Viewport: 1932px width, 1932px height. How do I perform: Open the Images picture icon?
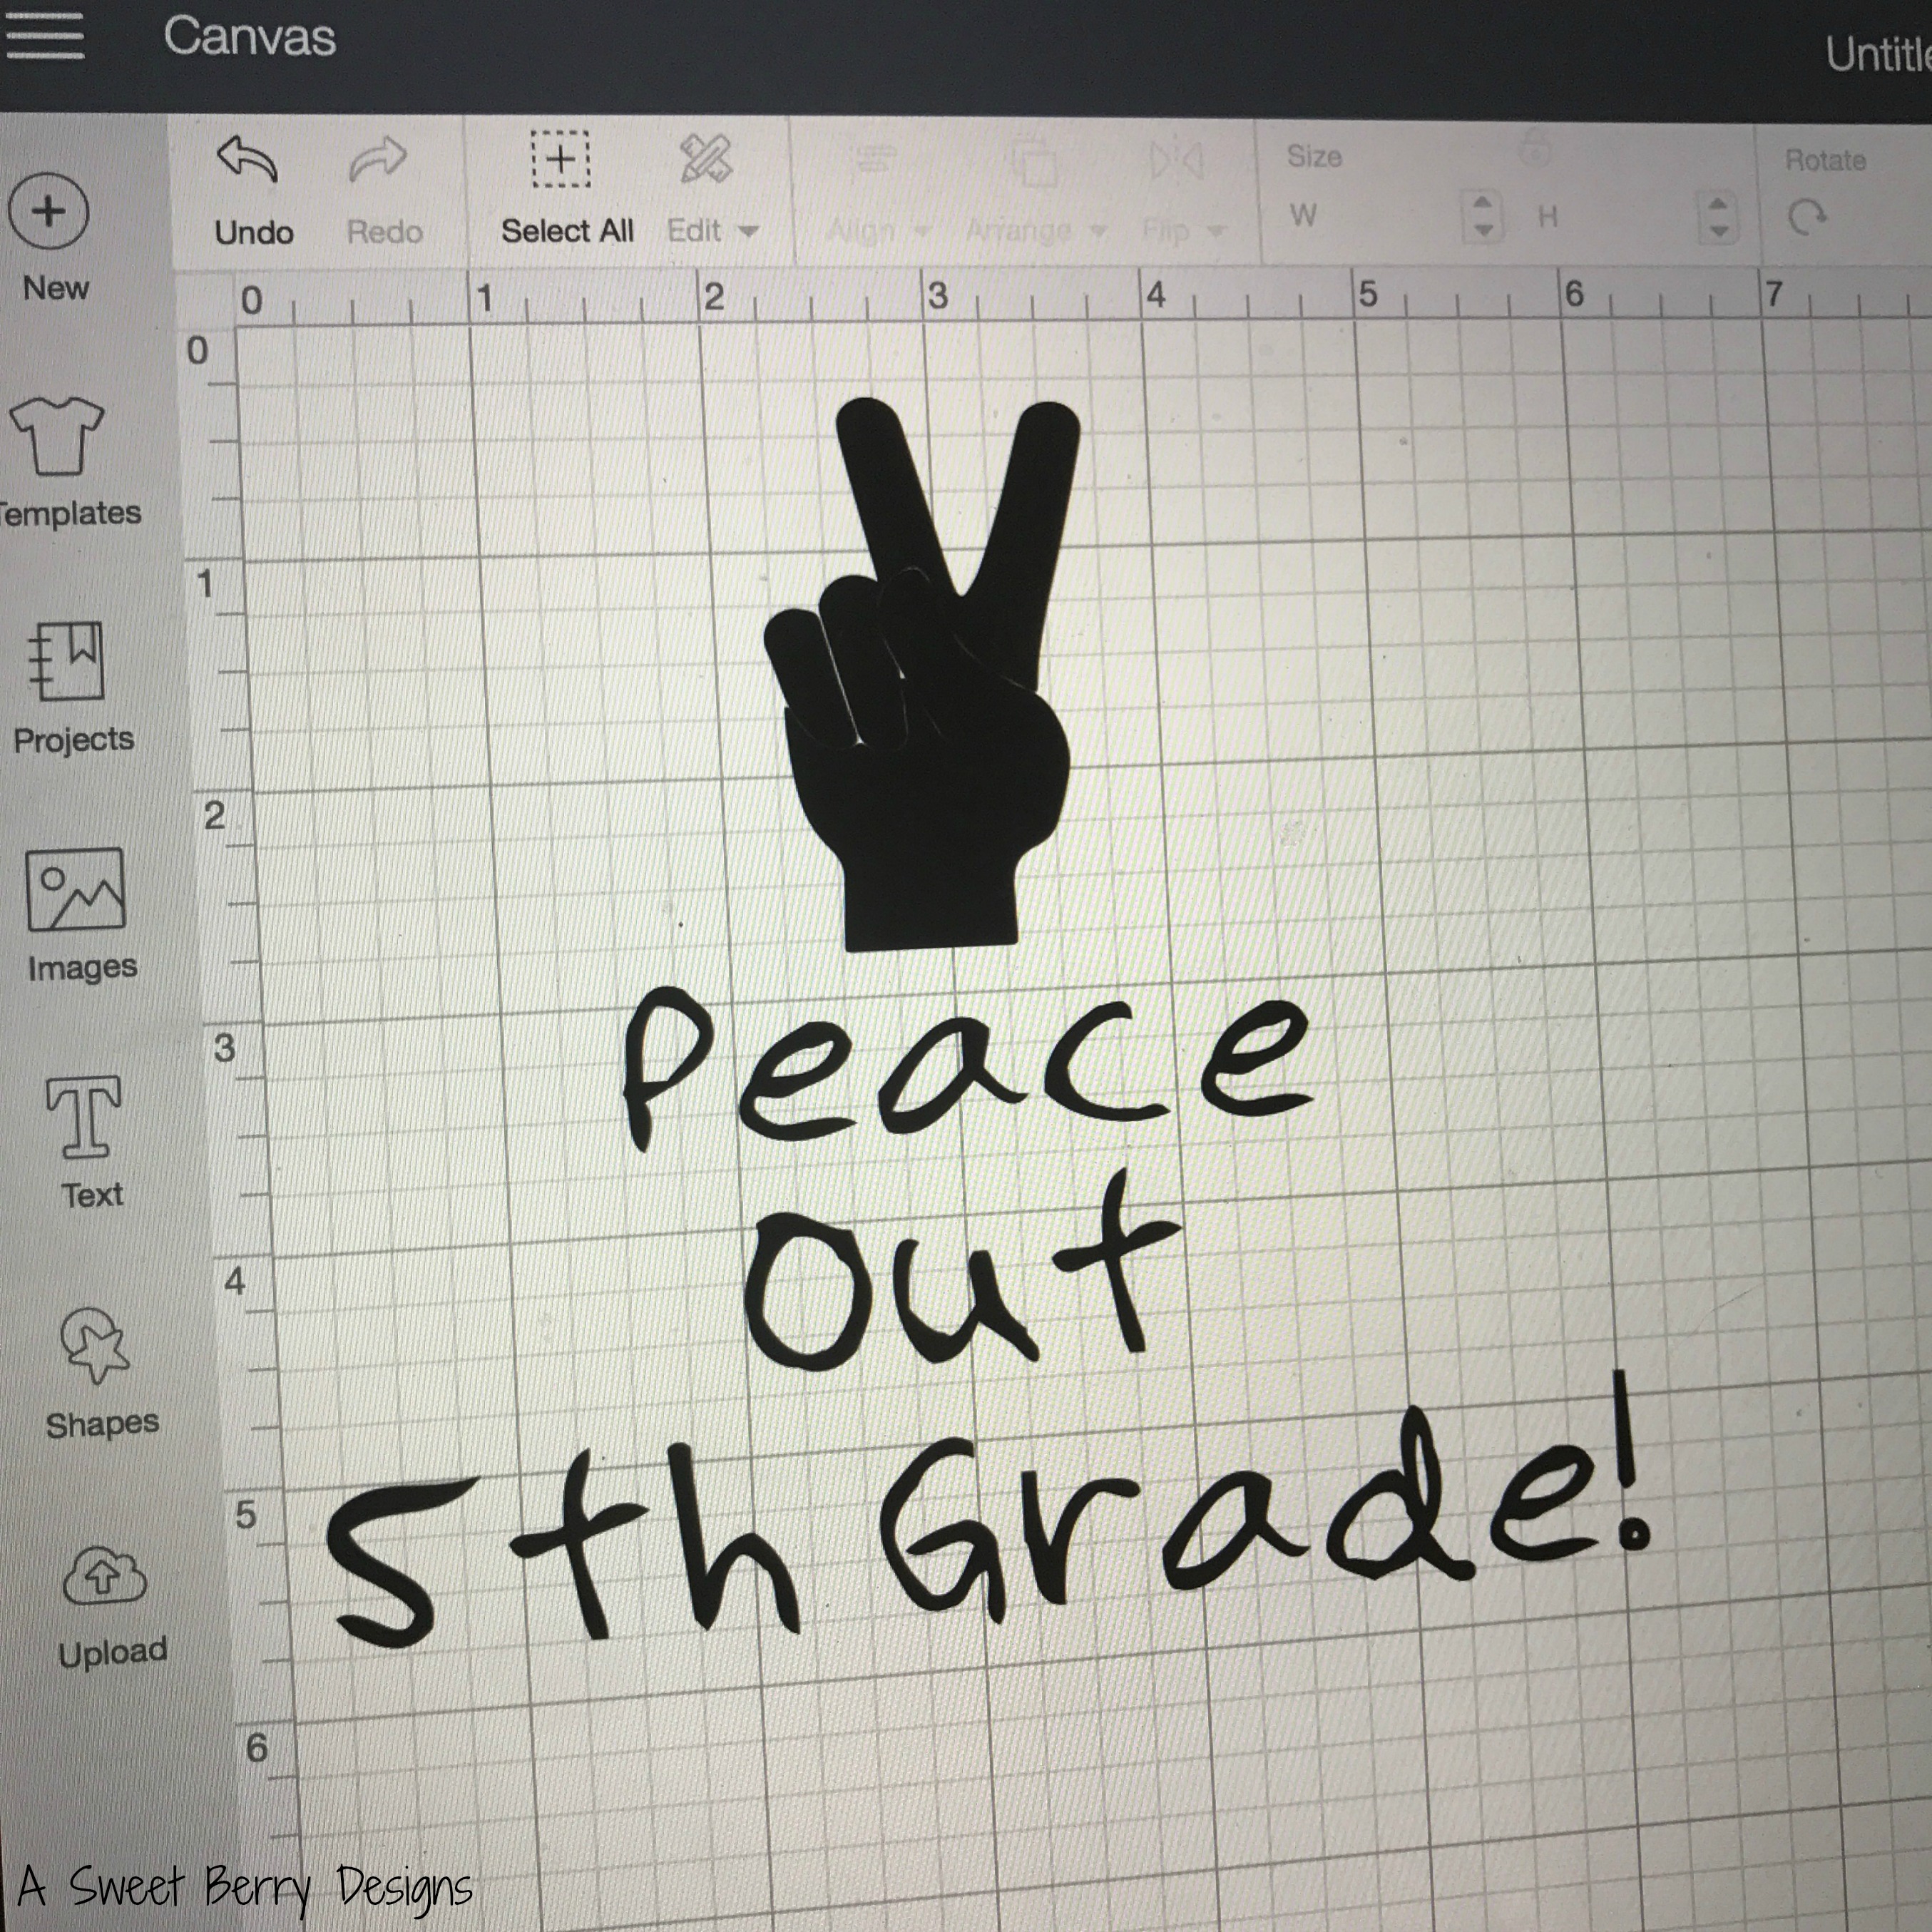[75, 889]
